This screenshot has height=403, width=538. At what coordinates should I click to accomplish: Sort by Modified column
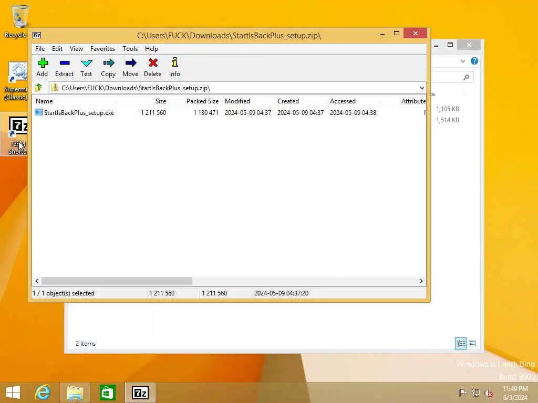237,101
